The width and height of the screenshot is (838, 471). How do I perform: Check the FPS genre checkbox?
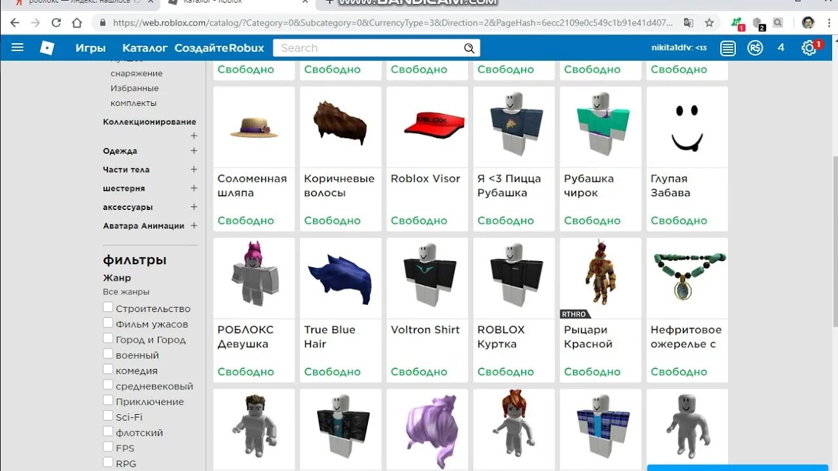pyautogui.click(x=108, y=447)
